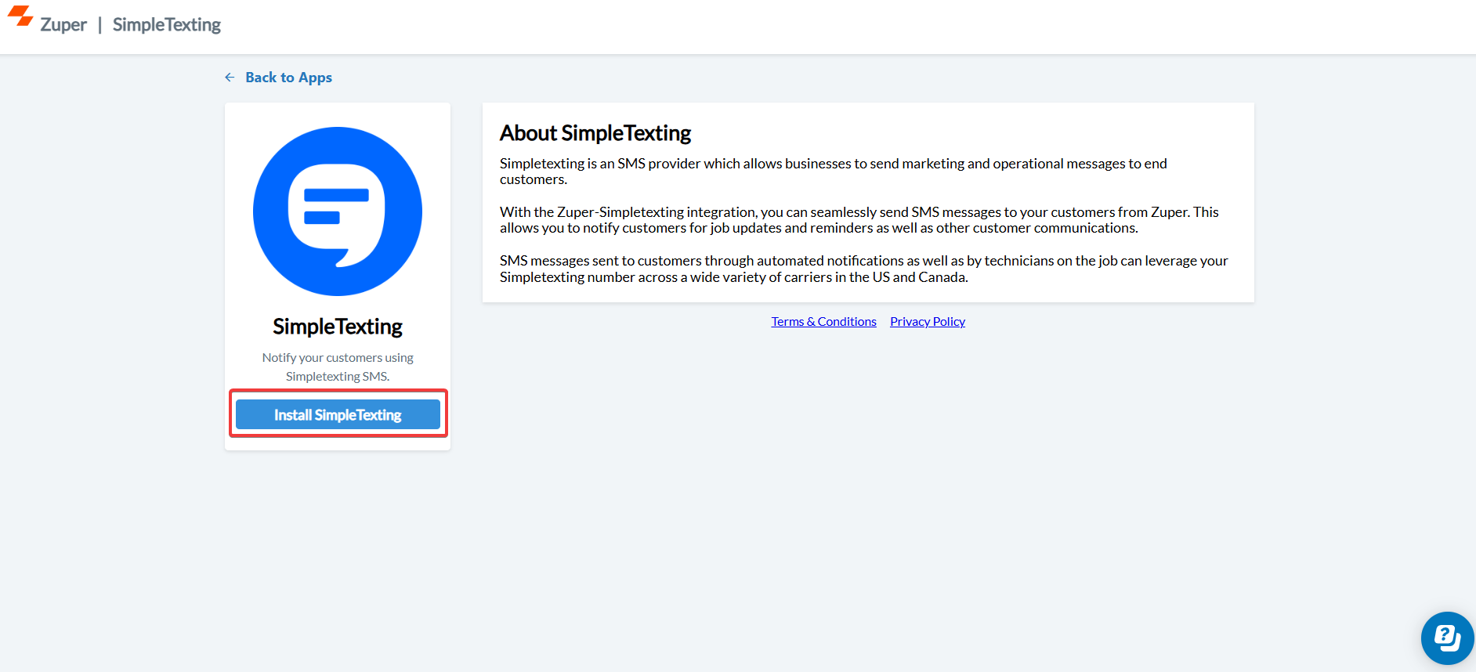Click the SimpleTexting app name under logo

pos(338,326)
